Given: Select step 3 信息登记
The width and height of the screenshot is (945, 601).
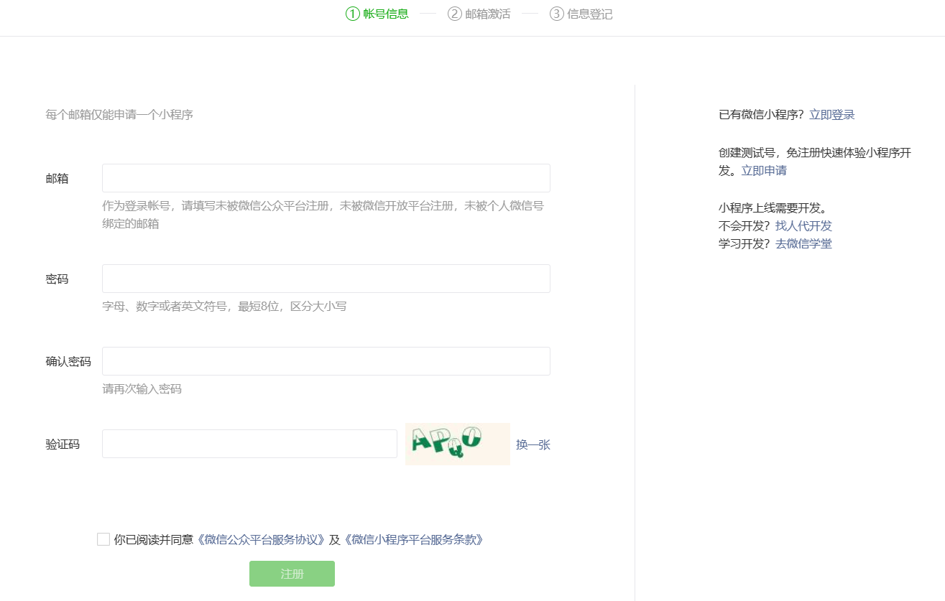Looking at the screenshot, I should pos(581,14).
